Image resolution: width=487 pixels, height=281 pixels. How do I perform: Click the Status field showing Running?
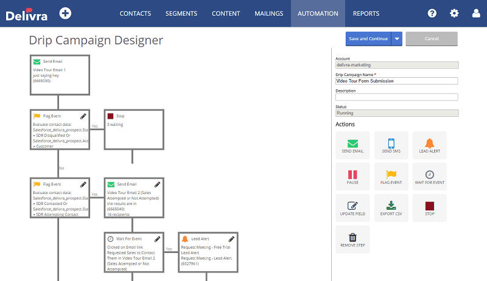pos(397,113)
